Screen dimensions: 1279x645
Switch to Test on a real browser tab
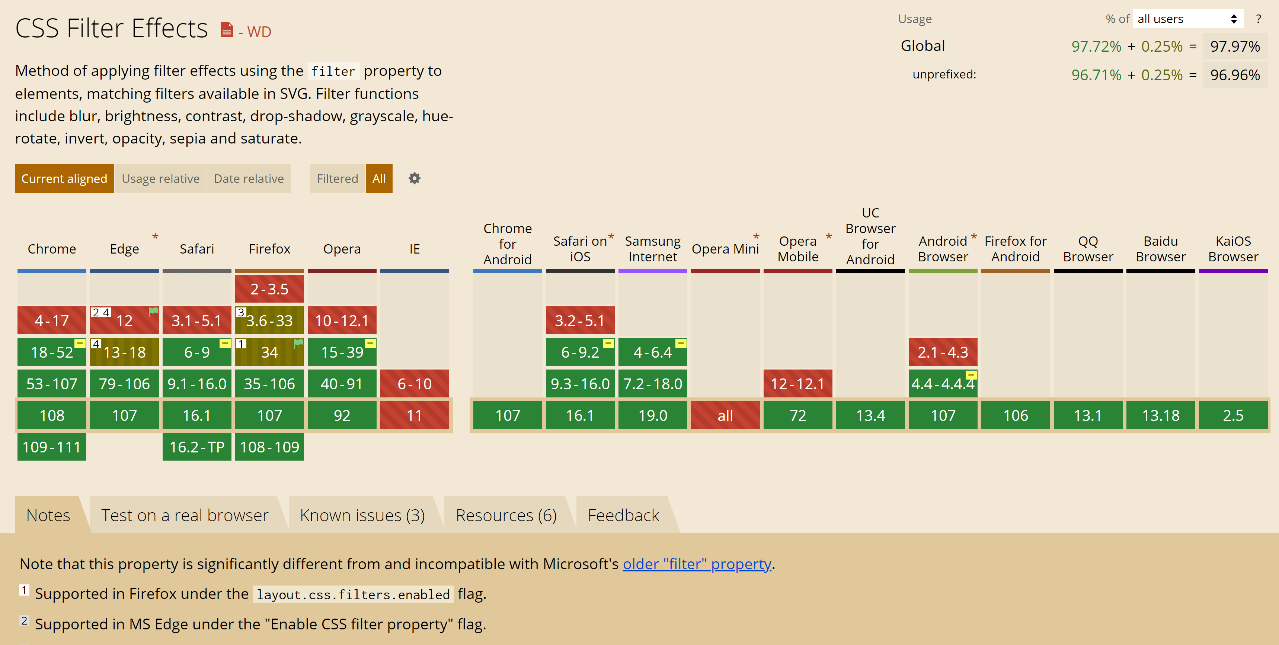pos(185,516)
